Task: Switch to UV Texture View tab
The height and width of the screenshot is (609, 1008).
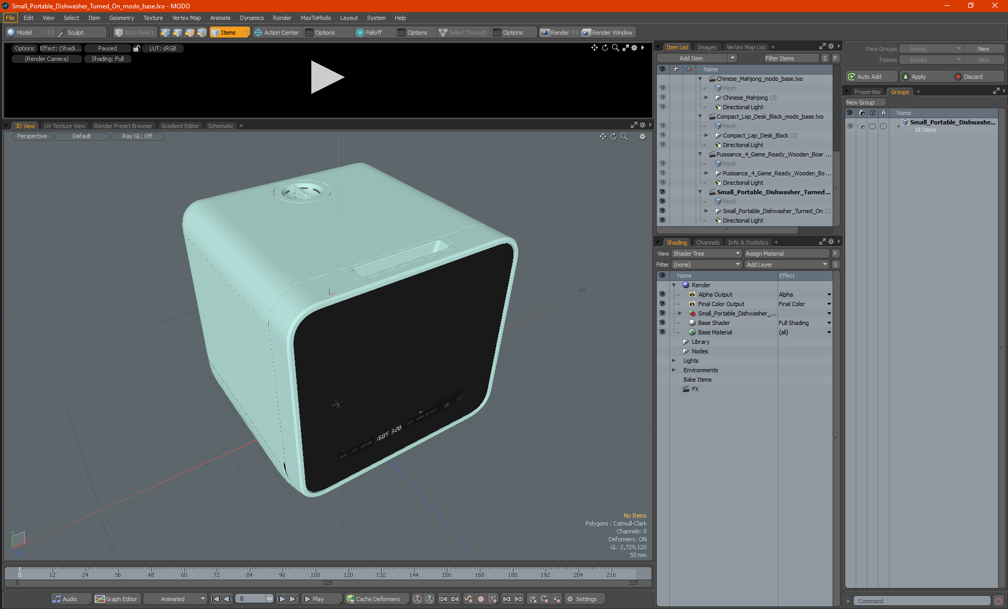Action: (x=64, y=126)
